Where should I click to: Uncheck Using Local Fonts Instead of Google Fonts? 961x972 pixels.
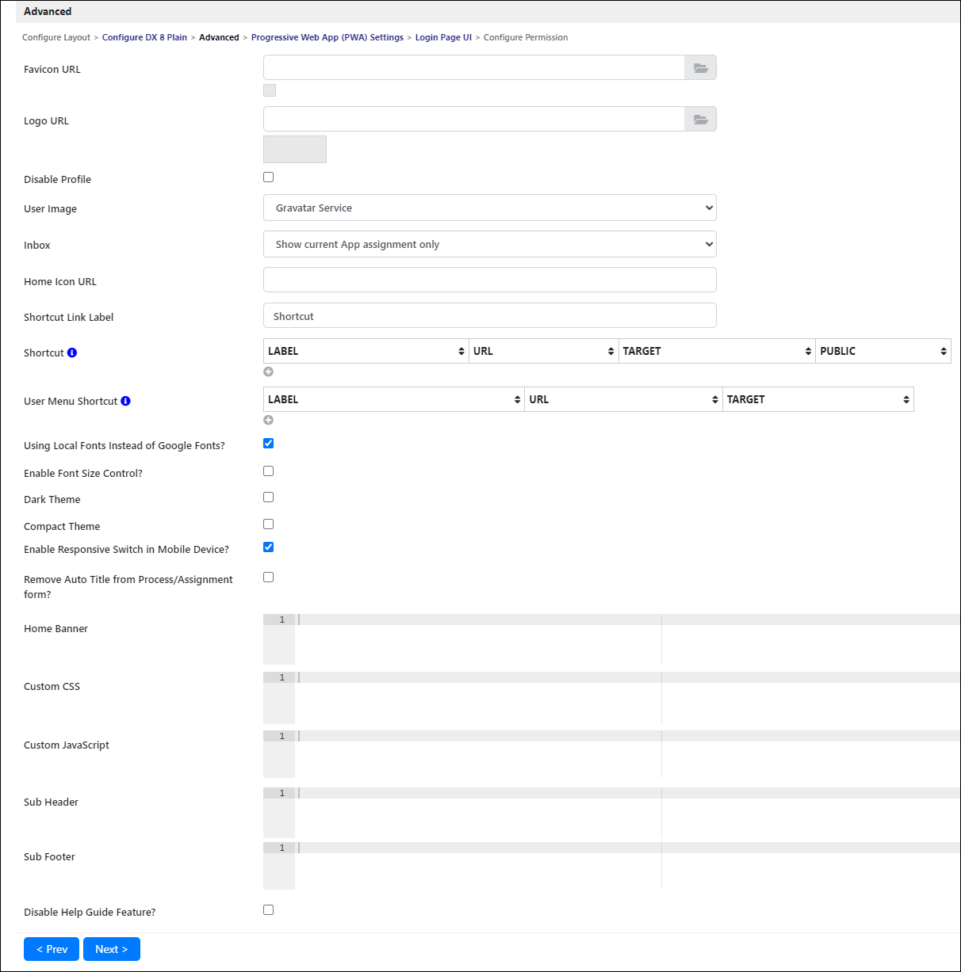point(268,444)
